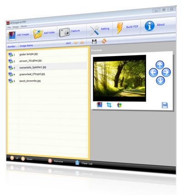Image resolution: width=182 pixels, height=195 pixels.
Task: Click the orange Down arrow icon
Action: pyautogui.click(x=23, y=159)
